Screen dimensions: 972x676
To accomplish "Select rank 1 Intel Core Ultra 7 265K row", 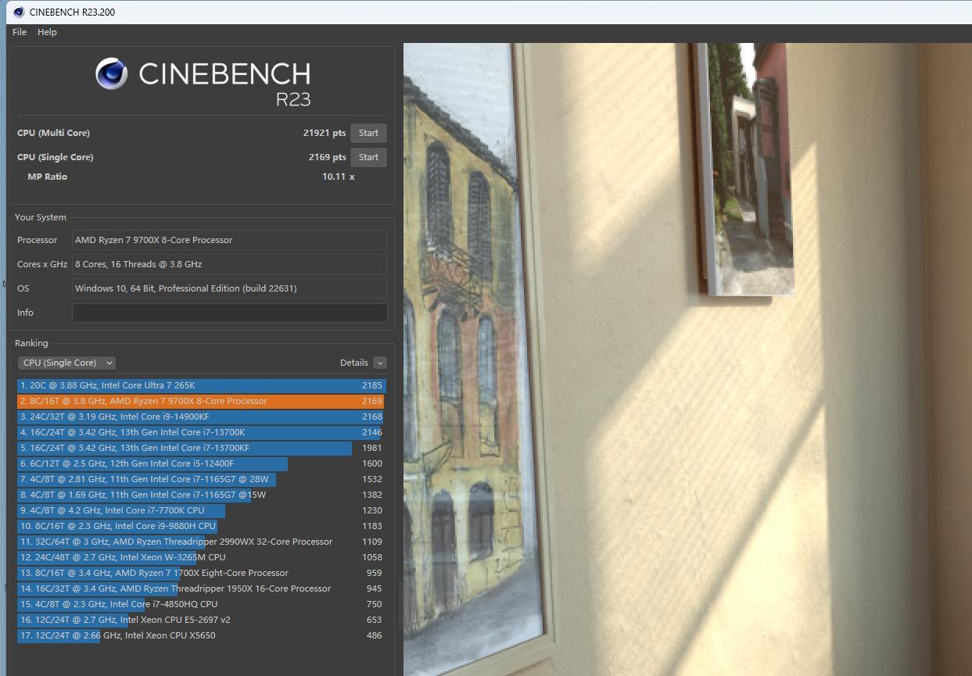I will [x=202, y=385].
